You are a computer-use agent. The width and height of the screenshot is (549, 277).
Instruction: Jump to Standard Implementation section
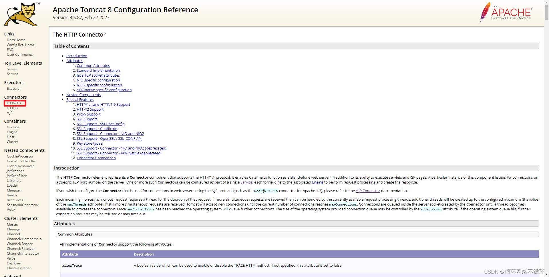tap(98, 71)
